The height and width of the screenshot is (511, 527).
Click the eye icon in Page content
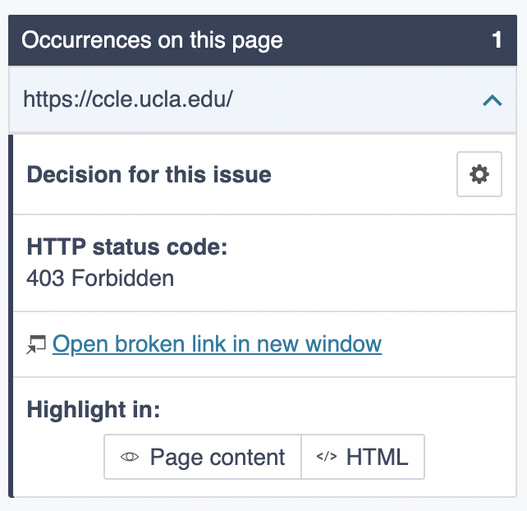130,458
